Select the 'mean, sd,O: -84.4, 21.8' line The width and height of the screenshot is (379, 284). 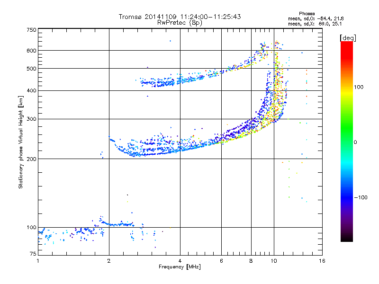point(316,18)
